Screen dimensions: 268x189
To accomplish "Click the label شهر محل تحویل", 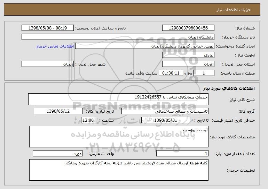I will (90, 64).
